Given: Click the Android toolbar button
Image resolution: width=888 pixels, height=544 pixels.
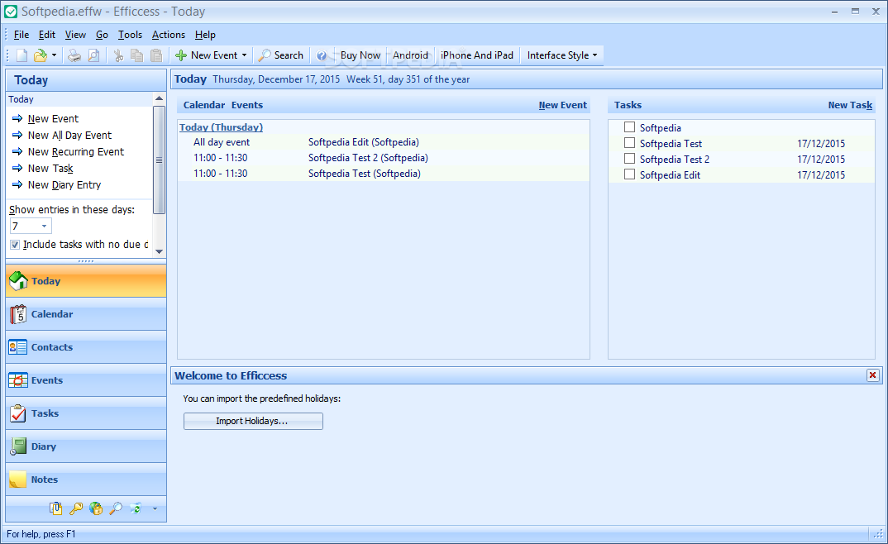Looking at the screenshot, I should coord(411,55).
